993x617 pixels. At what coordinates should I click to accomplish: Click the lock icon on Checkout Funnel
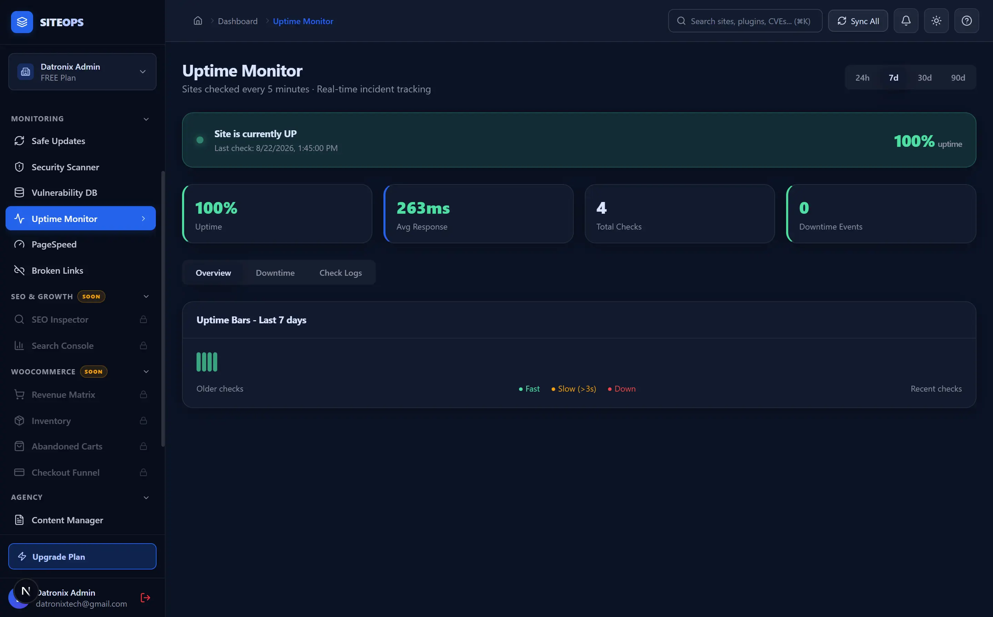pyautogui.click(x=143, y=473)
